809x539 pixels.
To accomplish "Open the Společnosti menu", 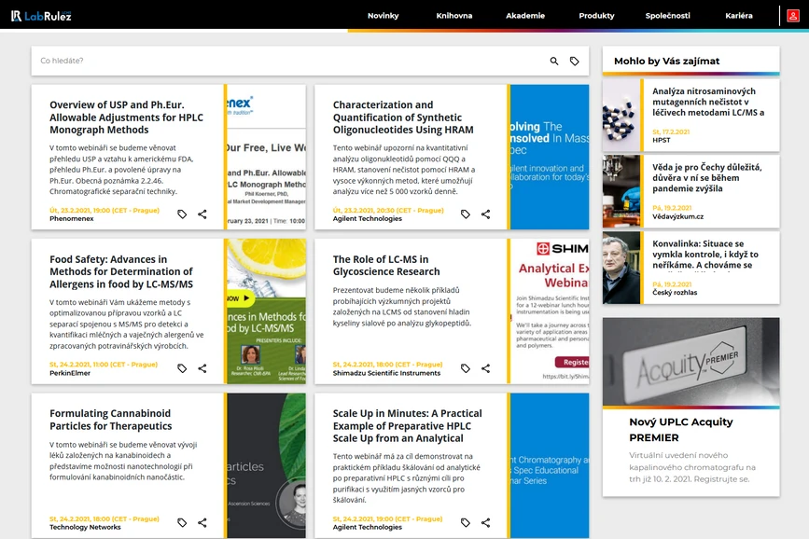I will click(667, 16).
